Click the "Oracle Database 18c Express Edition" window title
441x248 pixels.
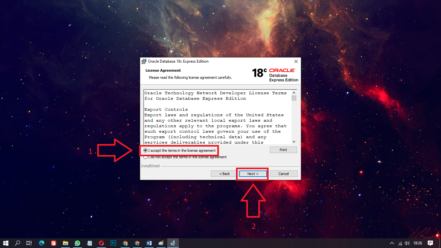[178, 61]
